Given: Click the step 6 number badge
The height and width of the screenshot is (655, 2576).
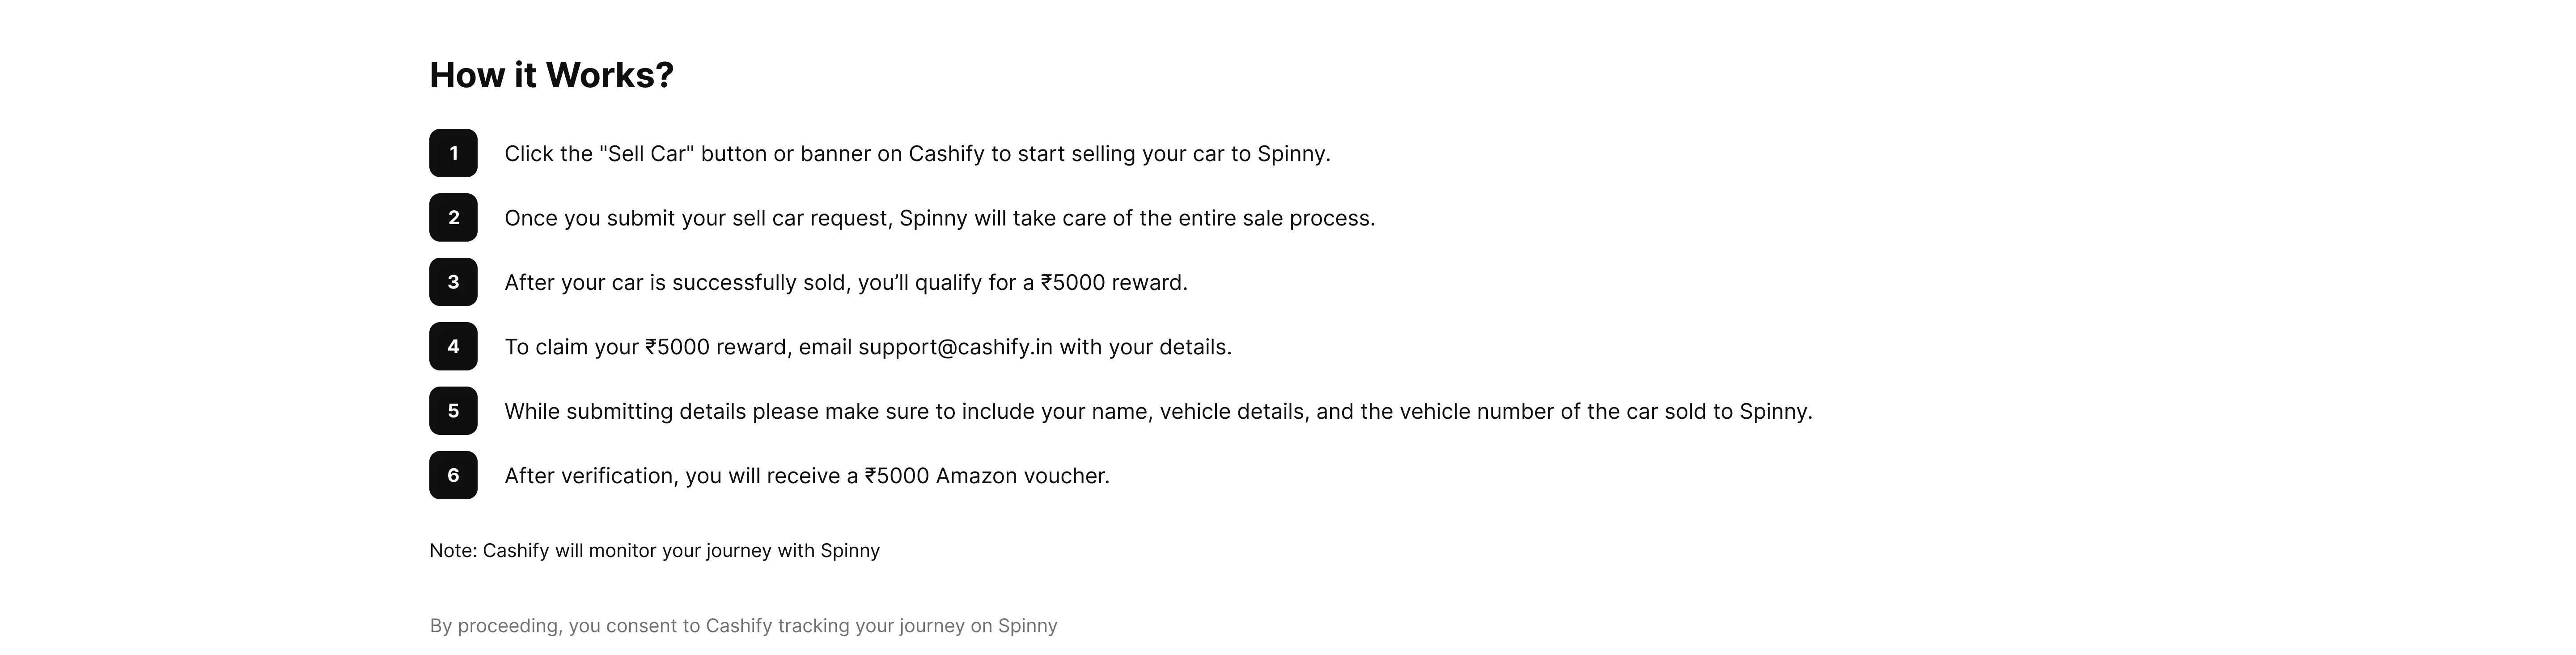Looking at the screenshot, I should click(453, 475).
